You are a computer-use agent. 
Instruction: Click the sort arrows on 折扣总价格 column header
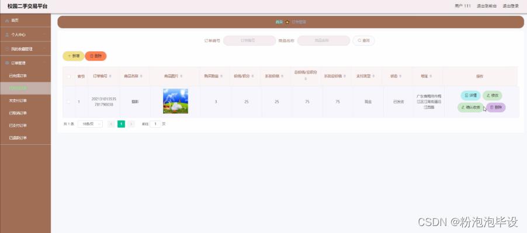pyautogui.click(x=345, y=76)
